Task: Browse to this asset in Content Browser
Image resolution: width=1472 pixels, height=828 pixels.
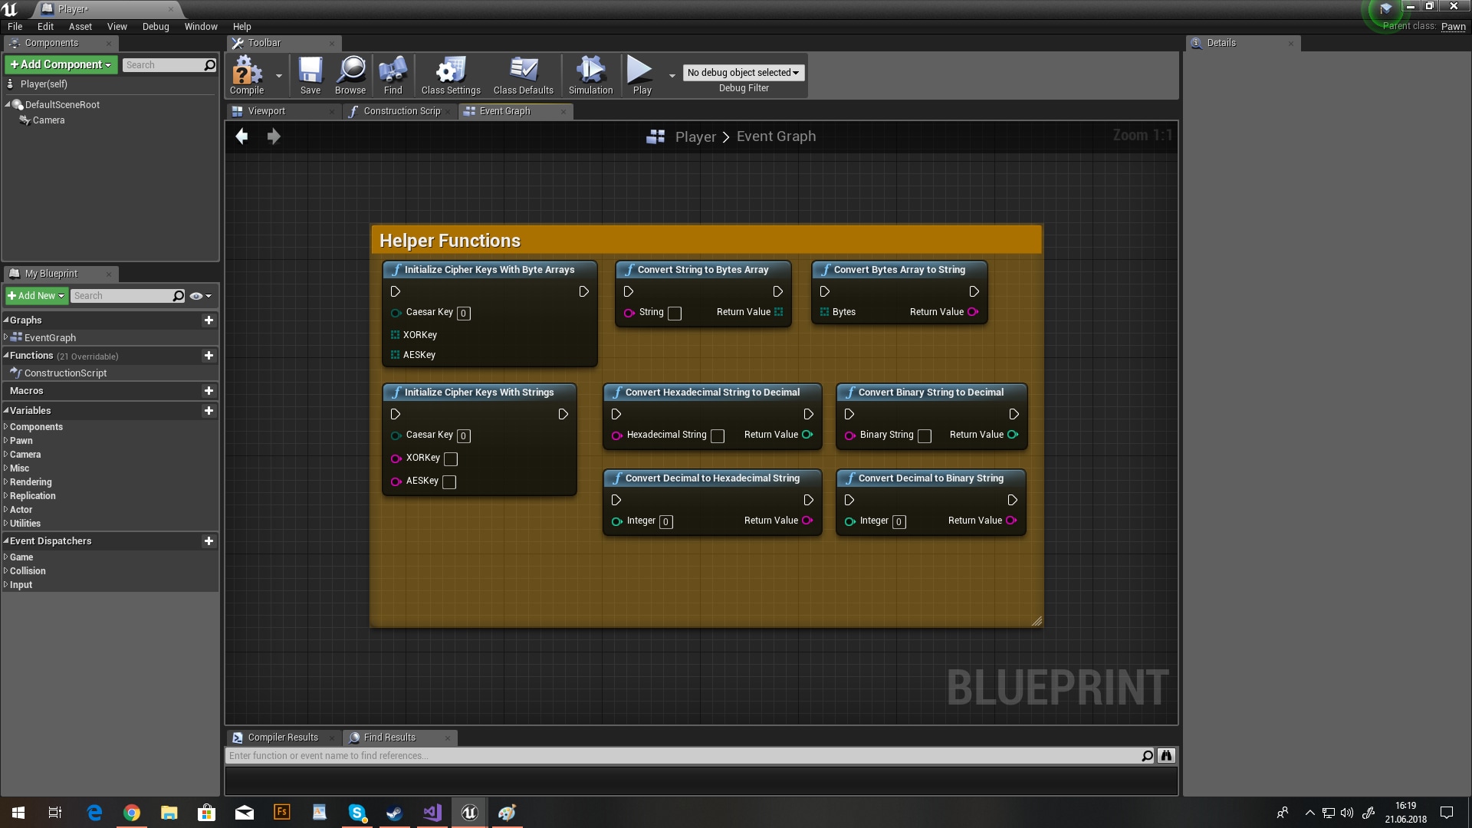Action: pos(350,74)
